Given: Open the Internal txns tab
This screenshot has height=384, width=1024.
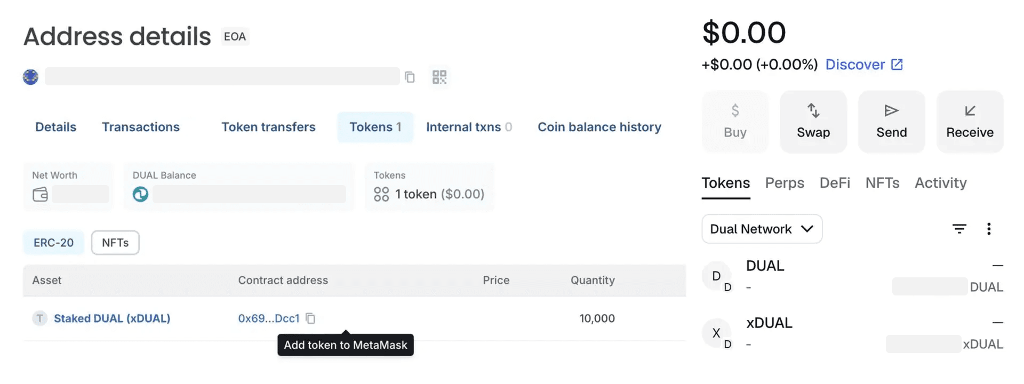Looking at the screenshot, I should pos(469,127).
